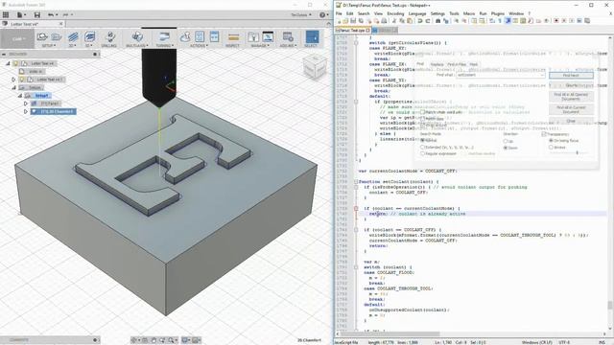Open the File menu icon in Fusion 360
The width and height of the screenshot is (614, 345).
pyautogui.click(x=19, y=15)
